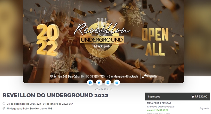This screenshot has width=211, height=114.
Task: Share the event on LinkedIn
Action: coord(108,83)
